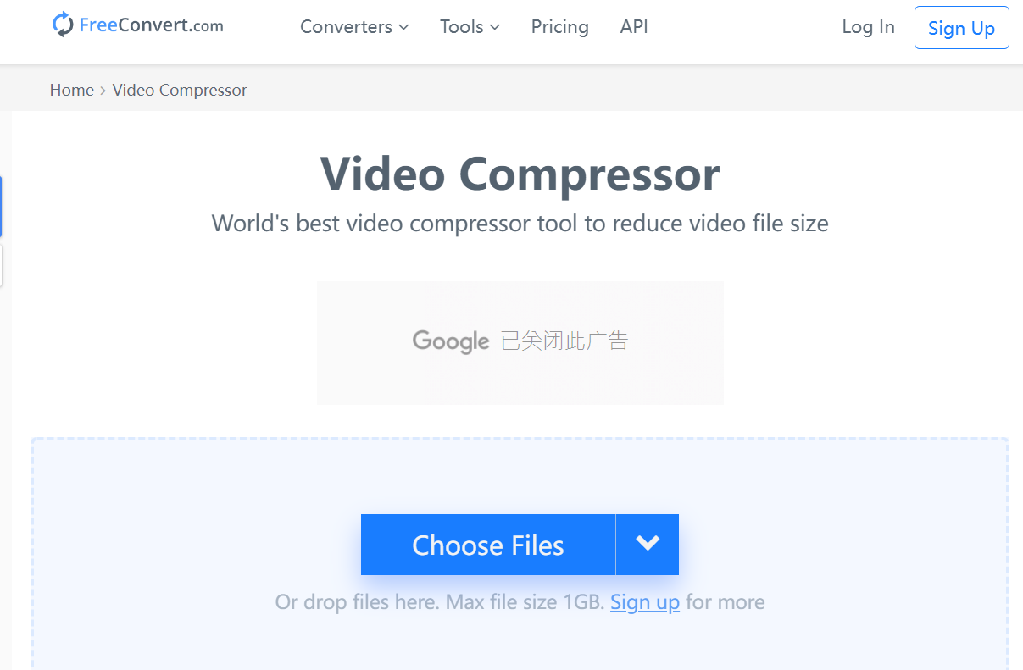Click the FreeConvert.com wordmark text
Viewport: 1023px width, 670px height.
tap(151, 25)
